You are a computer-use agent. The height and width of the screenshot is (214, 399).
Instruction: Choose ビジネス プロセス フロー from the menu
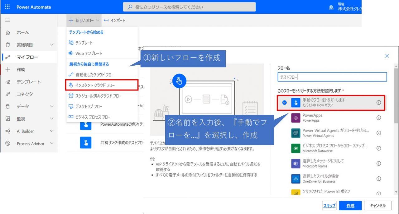[x=102, y=117]
